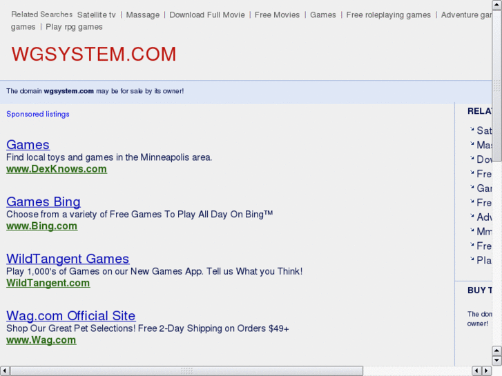Viewport: 502px width, 376px height.
Task: Click the vertical scrollbar down arrow at bottom
Action: [497, 360]
